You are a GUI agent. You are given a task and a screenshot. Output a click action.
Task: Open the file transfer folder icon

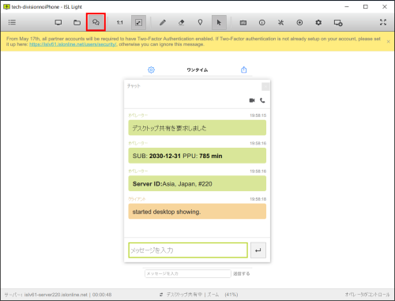(x=77, y=22)
